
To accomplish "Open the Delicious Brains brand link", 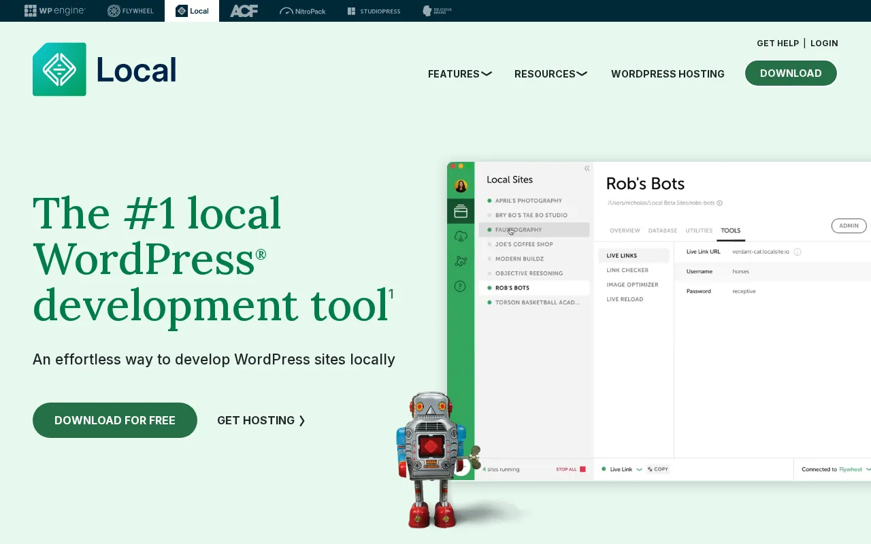I will coord(437,11).
